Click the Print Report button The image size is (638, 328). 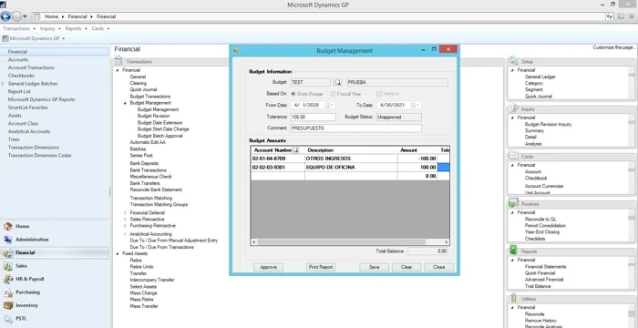point(321,267)
